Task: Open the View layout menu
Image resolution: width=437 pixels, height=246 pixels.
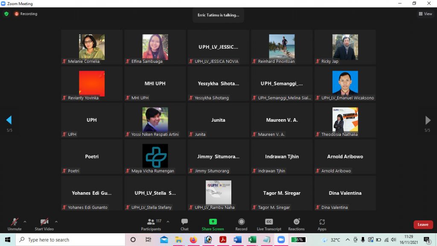Action: pyautogui.click(x=425, y=14)
